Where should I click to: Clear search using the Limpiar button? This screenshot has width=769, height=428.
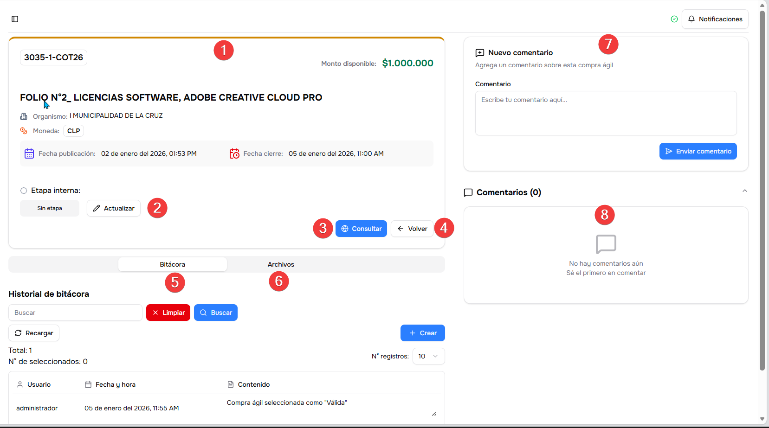[x=168, y=313]
